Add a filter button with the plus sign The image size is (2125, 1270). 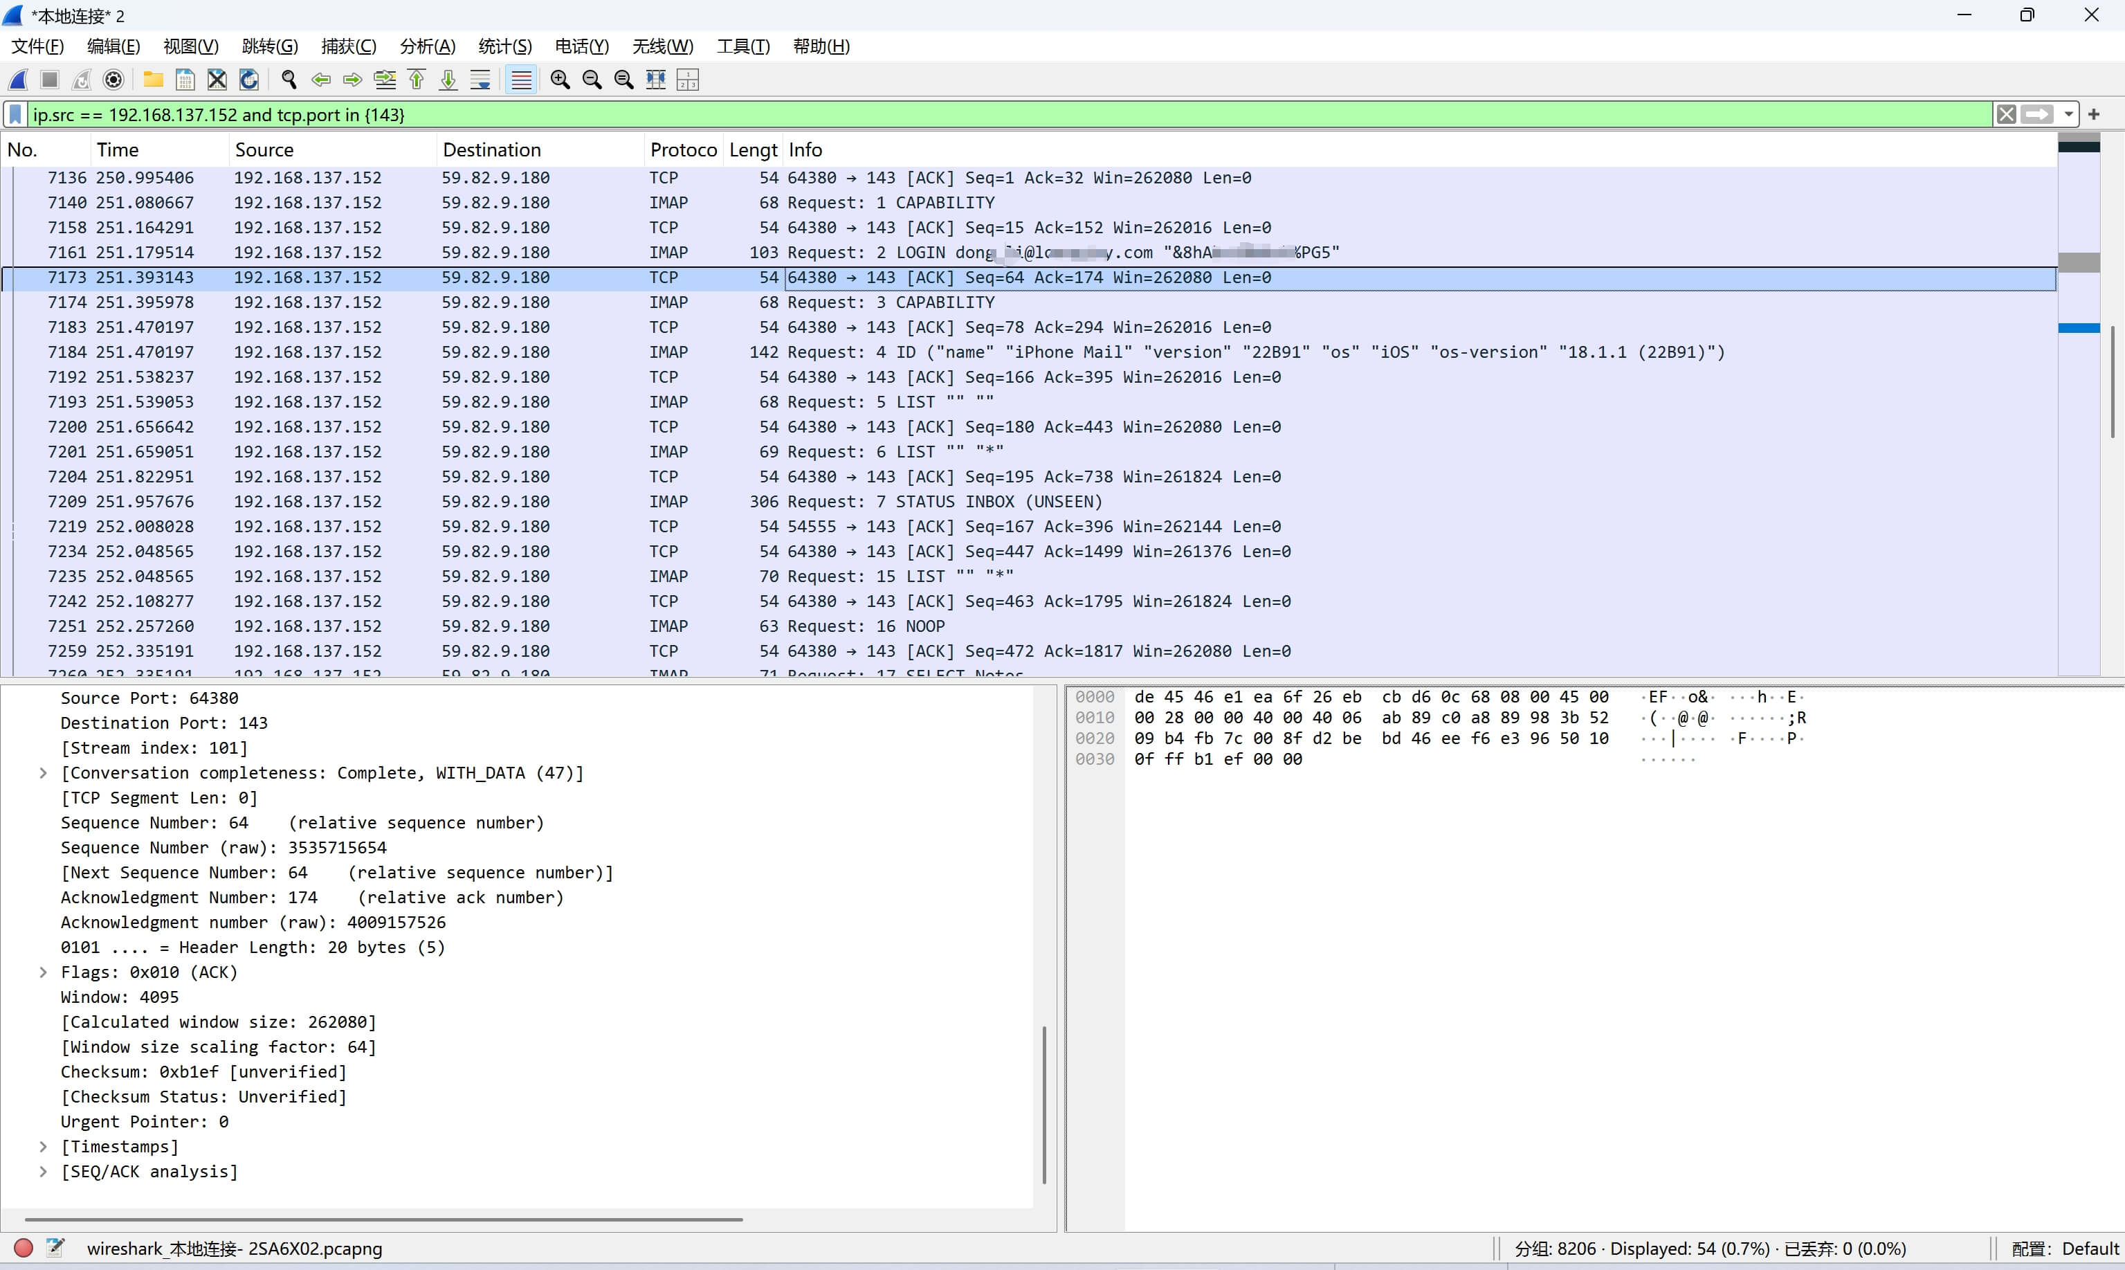point(2095,114)
